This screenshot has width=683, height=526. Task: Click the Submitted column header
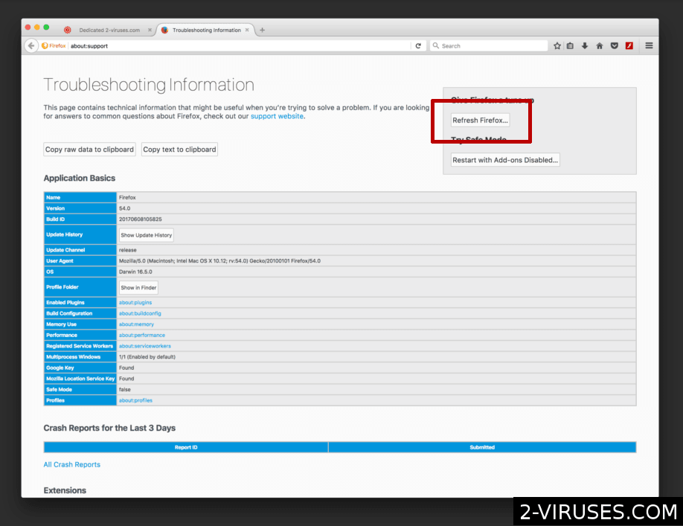(x=482, y=447)
